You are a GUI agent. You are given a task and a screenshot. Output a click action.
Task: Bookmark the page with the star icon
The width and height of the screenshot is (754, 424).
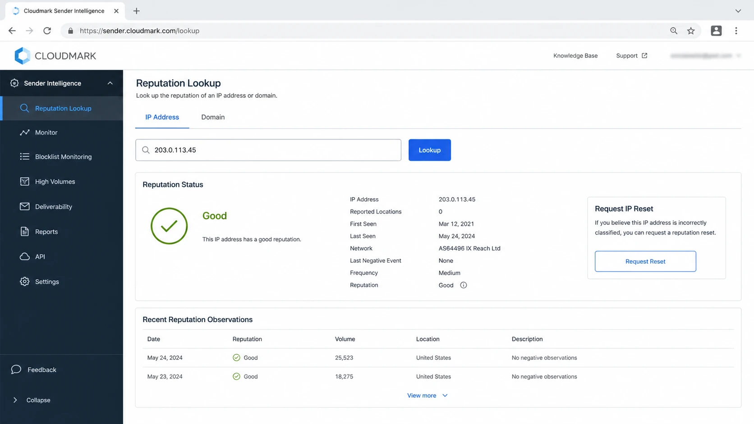pyautogui.click(x=691, y=31)
